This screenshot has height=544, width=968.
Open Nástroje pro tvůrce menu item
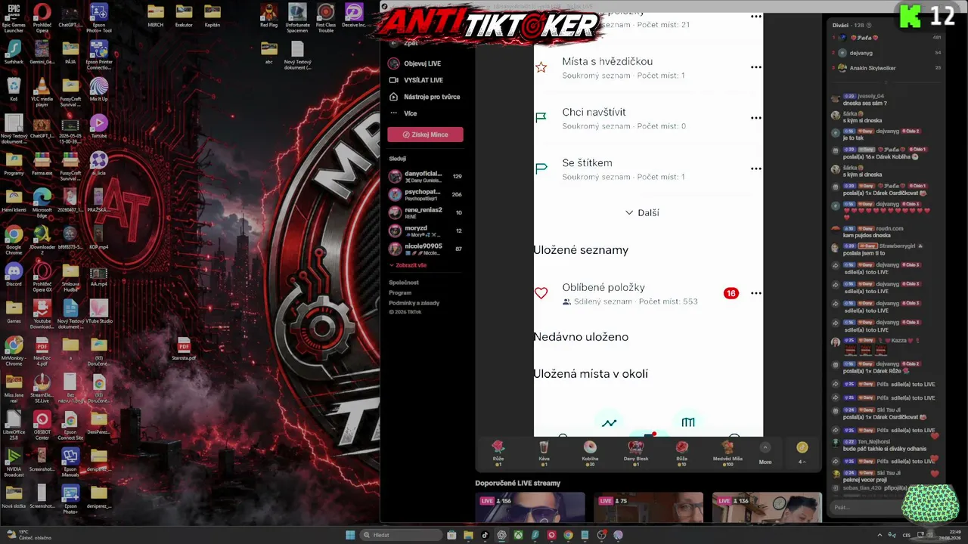pos(423,97)
